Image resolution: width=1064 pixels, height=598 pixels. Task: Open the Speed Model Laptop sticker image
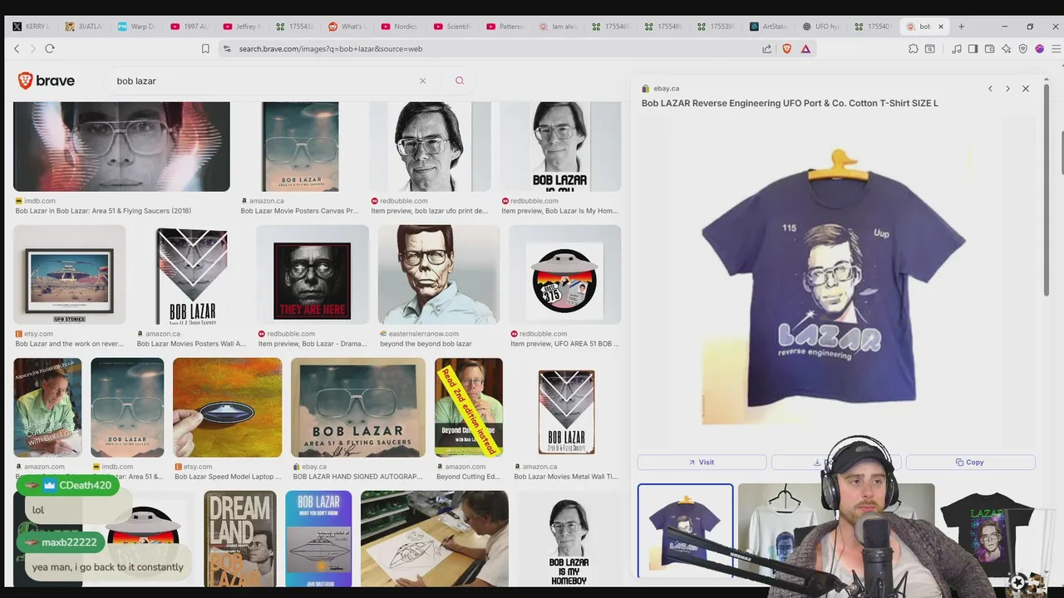pos(227,407)
